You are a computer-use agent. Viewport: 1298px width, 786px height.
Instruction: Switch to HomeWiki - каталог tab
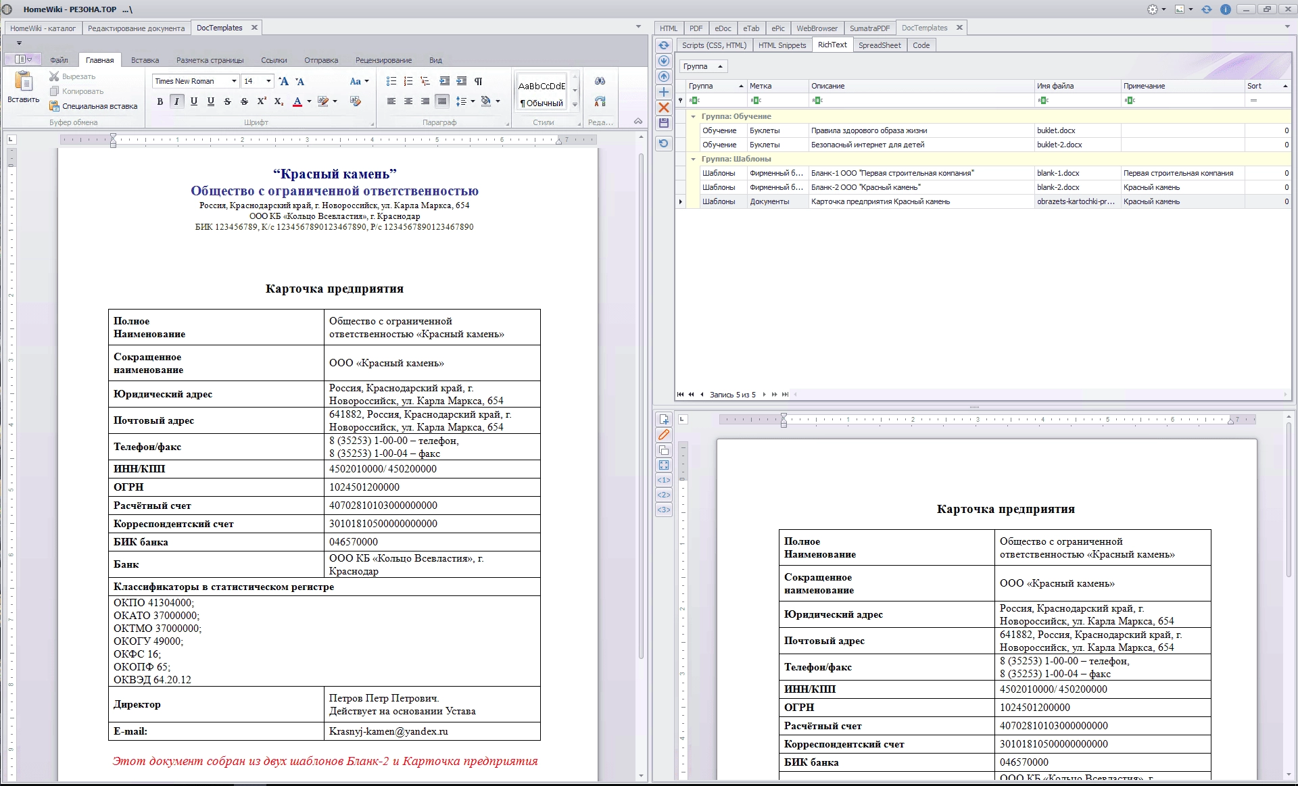click(43, 28)
